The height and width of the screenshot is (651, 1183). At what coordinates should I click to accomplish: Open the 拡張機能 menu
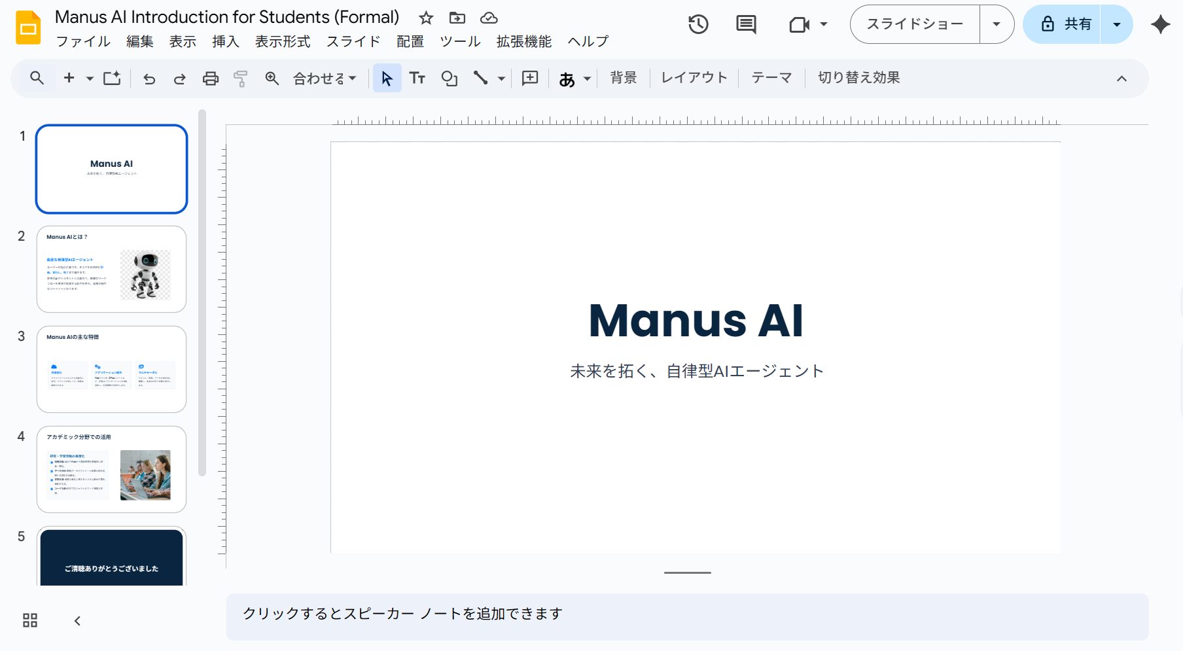[x=523, y=42]
